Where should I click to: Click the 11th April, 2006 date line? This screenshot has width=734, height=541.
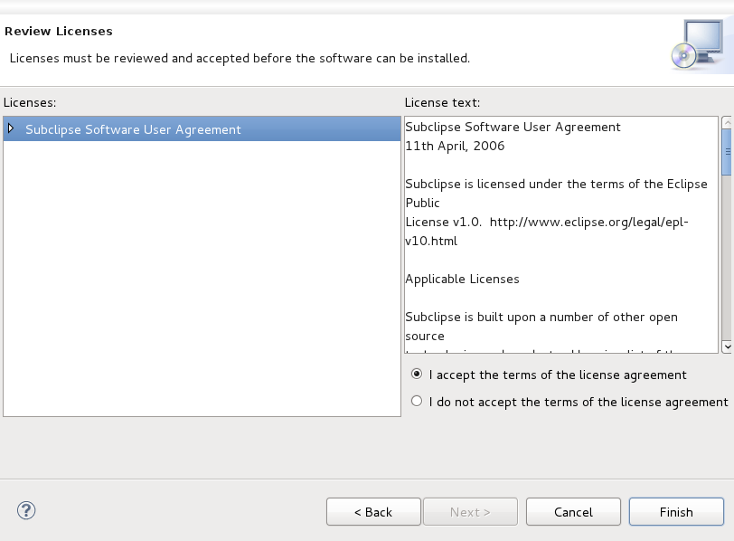point(455,147)
